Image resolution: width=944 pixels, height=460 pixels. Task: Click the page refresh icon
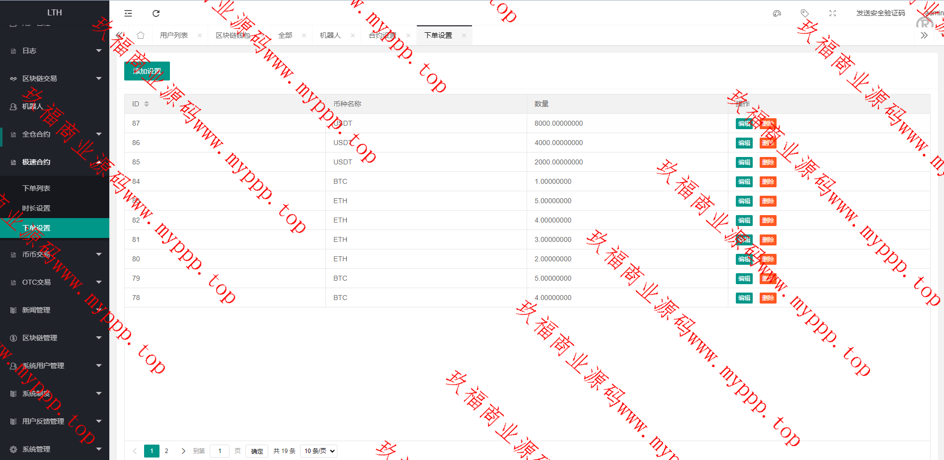click(156, 13)
